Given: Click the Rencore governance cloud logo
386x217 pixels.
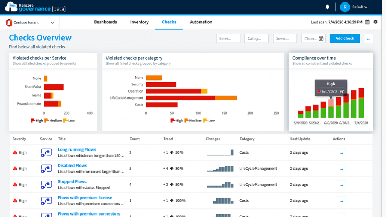Looking at the screenshot, I should click(11, 7).
